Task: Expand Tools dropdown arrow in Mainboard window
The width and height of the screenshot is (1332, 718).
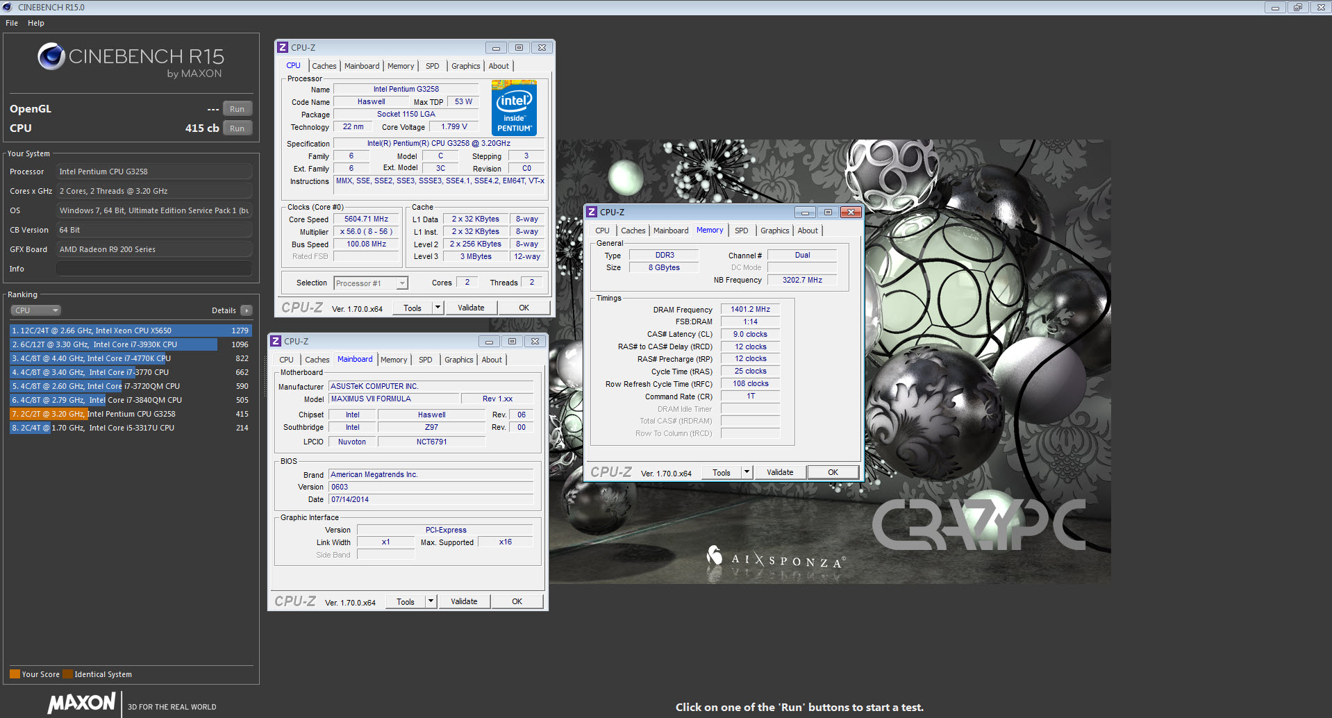Action: pyautogui.click(x=431, y=601)
